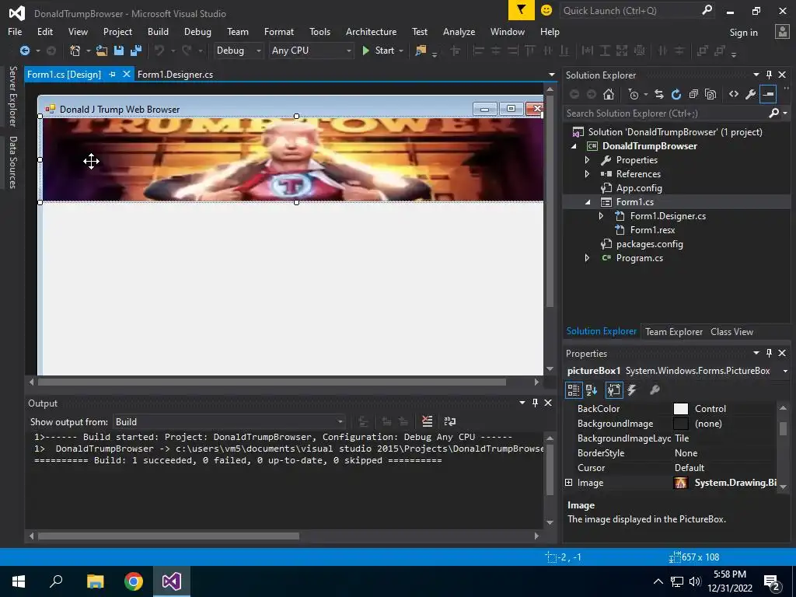Open the Any CPU platform dropdown
The width and height of the screenshot is (796, 597).
pyautogui.click(x=311, y=51)
